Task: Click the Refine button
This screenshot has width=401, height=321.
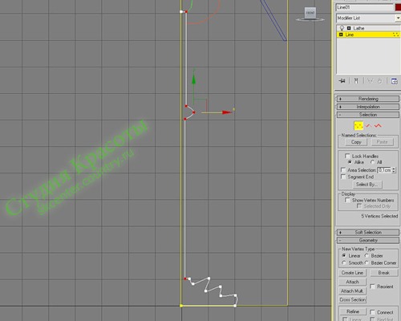Action: point(353,311)
